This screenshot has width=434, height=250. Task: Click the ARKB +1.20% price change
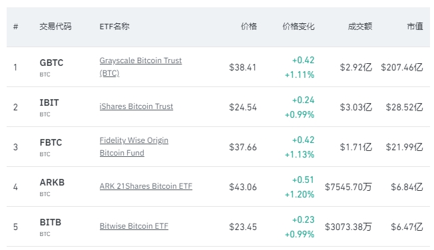click(300, 194)
